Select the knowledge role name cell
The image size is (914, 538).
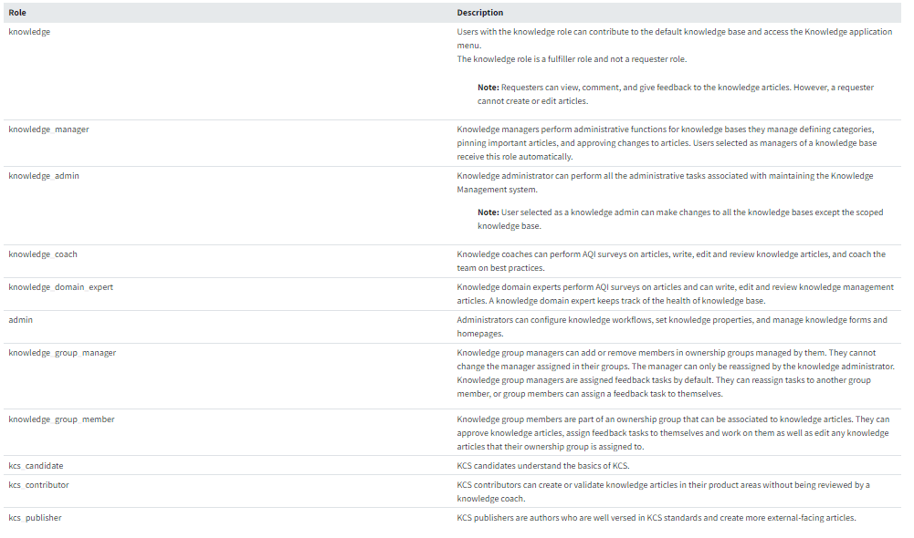(29, 32)
